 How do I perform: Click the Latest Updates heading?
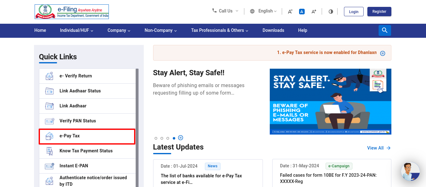click(178, 147)
